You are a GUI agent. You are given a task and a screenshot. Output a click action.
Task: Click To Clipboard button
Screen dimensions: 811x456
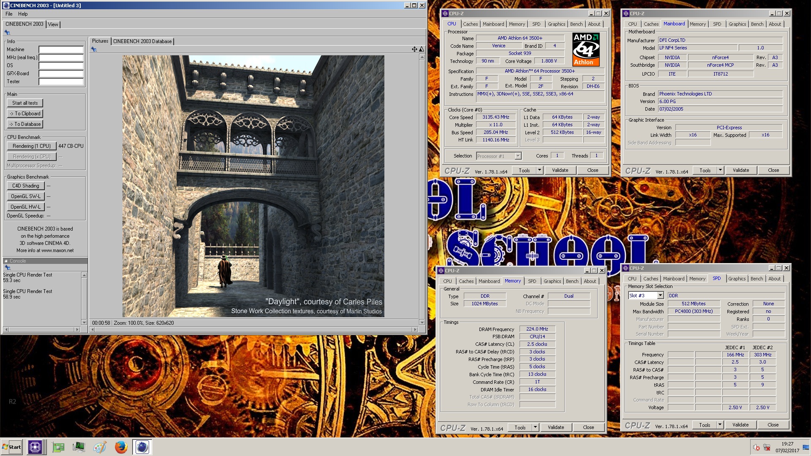tap(25, 114)
